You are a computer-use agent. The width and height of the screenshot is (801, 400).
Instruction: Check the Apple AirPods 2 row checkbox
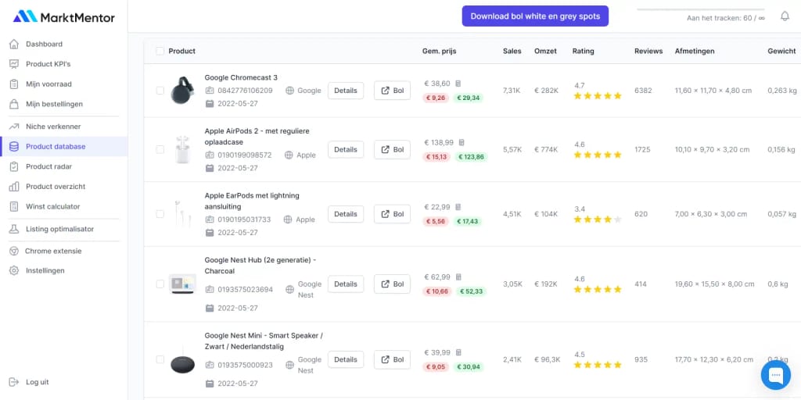tap(160, 149)
